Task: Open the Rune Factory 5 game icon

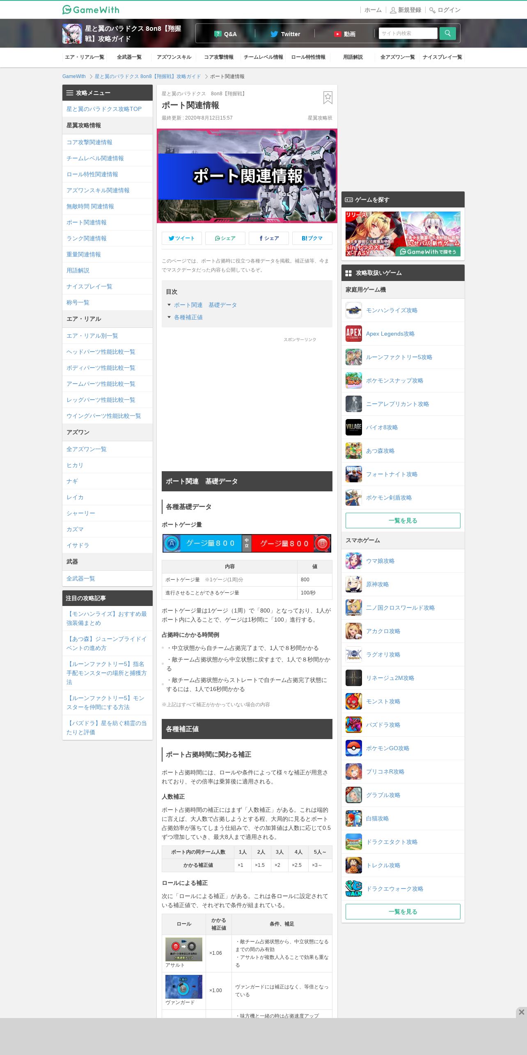Action: tap(354, 357)
